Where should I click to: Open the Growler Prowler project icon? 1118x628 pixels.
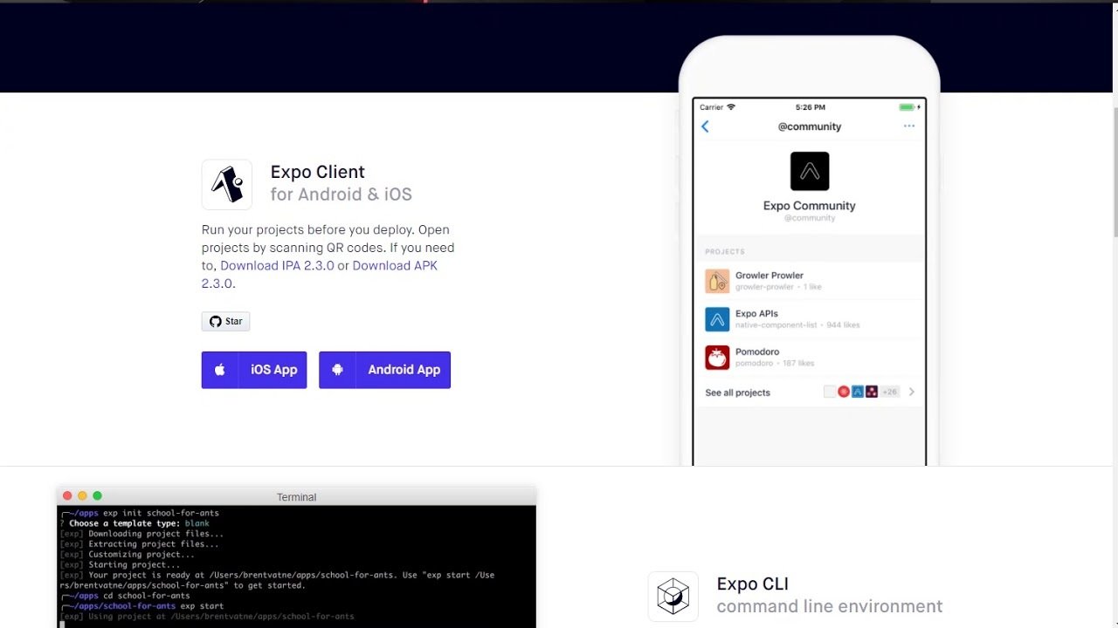click(717, 281)
